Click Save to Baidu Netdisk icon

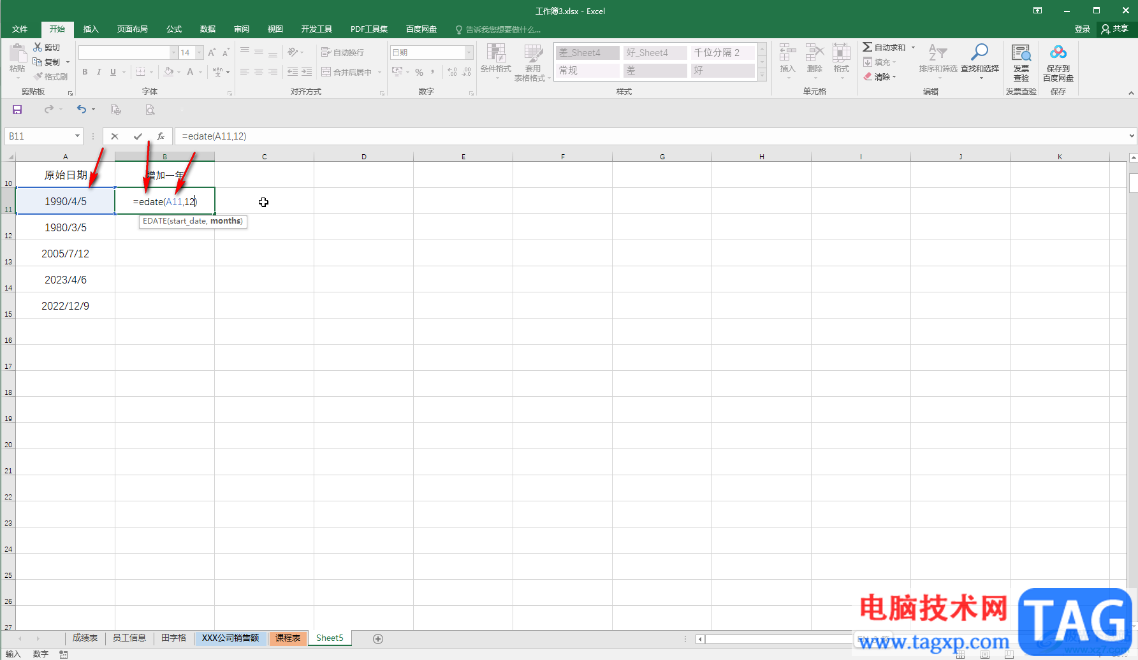click(1058, 62)
